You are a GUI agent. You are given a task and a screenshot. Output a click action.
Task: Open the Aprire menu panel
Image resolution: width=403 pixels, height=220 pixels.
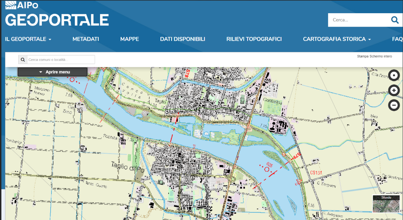click(x=53, y=72)
